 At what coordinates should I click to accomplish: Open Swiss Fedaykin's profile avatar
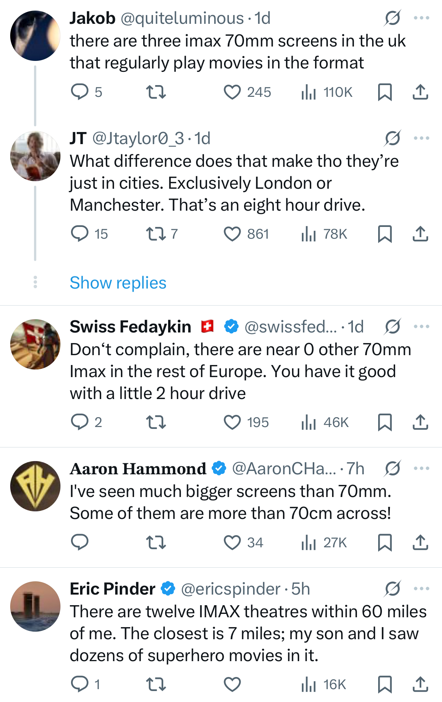pyautogui.click(x=35, y=344)
